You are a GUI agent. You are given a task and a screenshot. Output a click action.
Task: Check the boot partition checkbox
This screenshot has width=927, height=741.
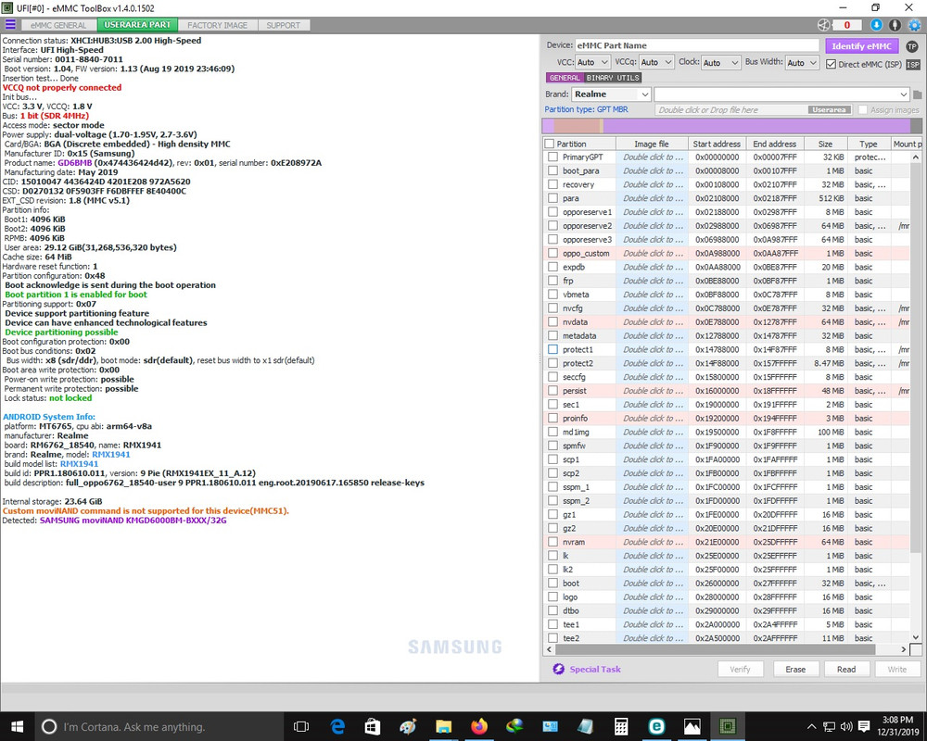(552, 584)
